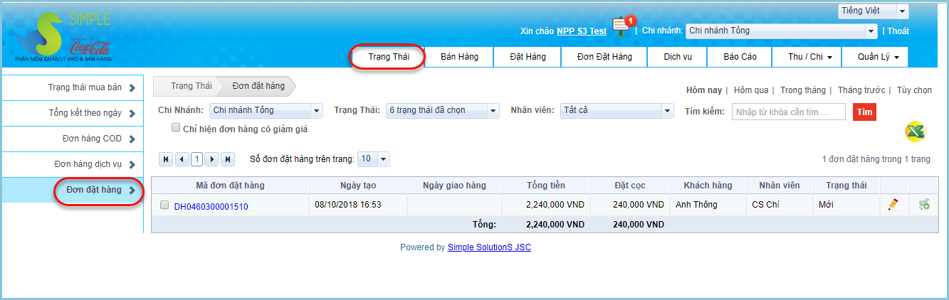Tick the checkbox for order DH0460300001510
This screenshot has width=949, height=300.
pos(164,205)
